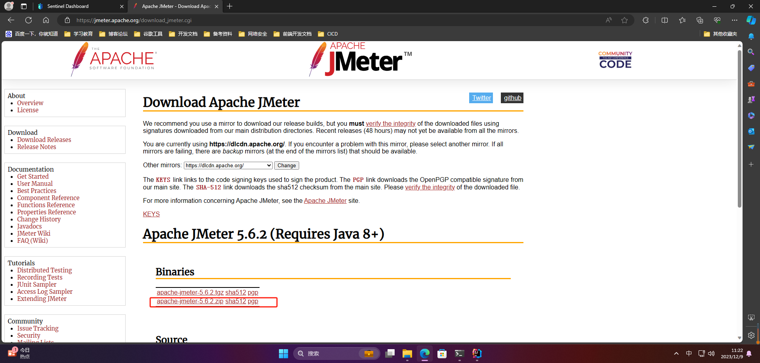Open 学习教育 bookmarks folder
The height and width of the screenshot is (363, 760).
78,34
